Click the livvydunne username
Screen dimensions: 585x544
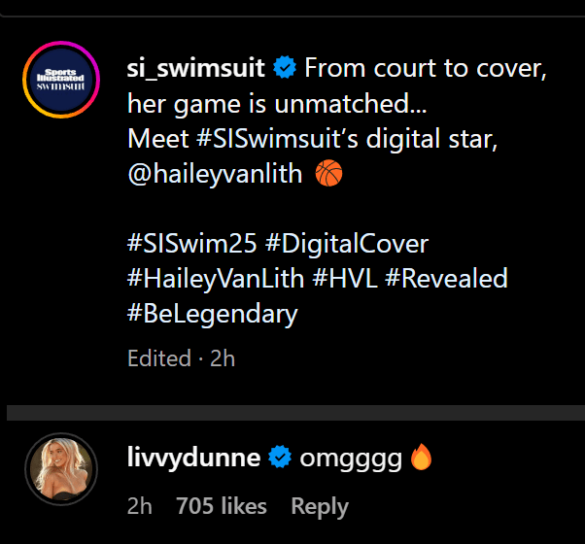tap(193, 458)
